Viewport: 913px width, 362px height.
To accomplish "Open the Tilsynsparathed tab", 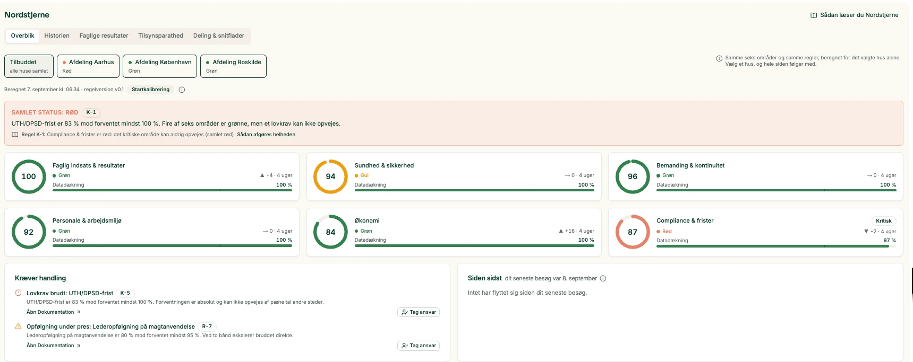I will [161, 36].
